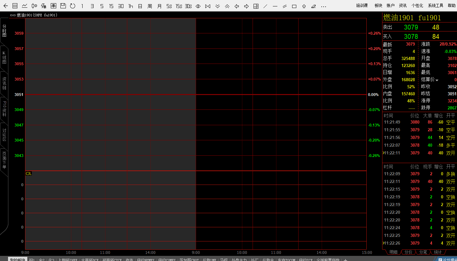Image resolution: width=457 pixels, height=261 pixels.
Task: Expand the 结算价 dropdown arrow
Action: (x=437, y=80)
